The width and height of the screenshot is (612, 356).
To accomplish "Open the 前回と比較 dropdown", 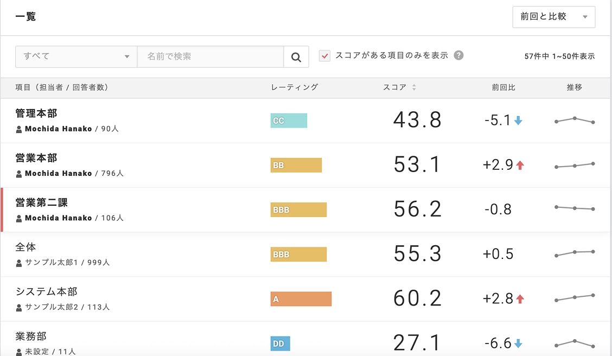I will 553,17.
